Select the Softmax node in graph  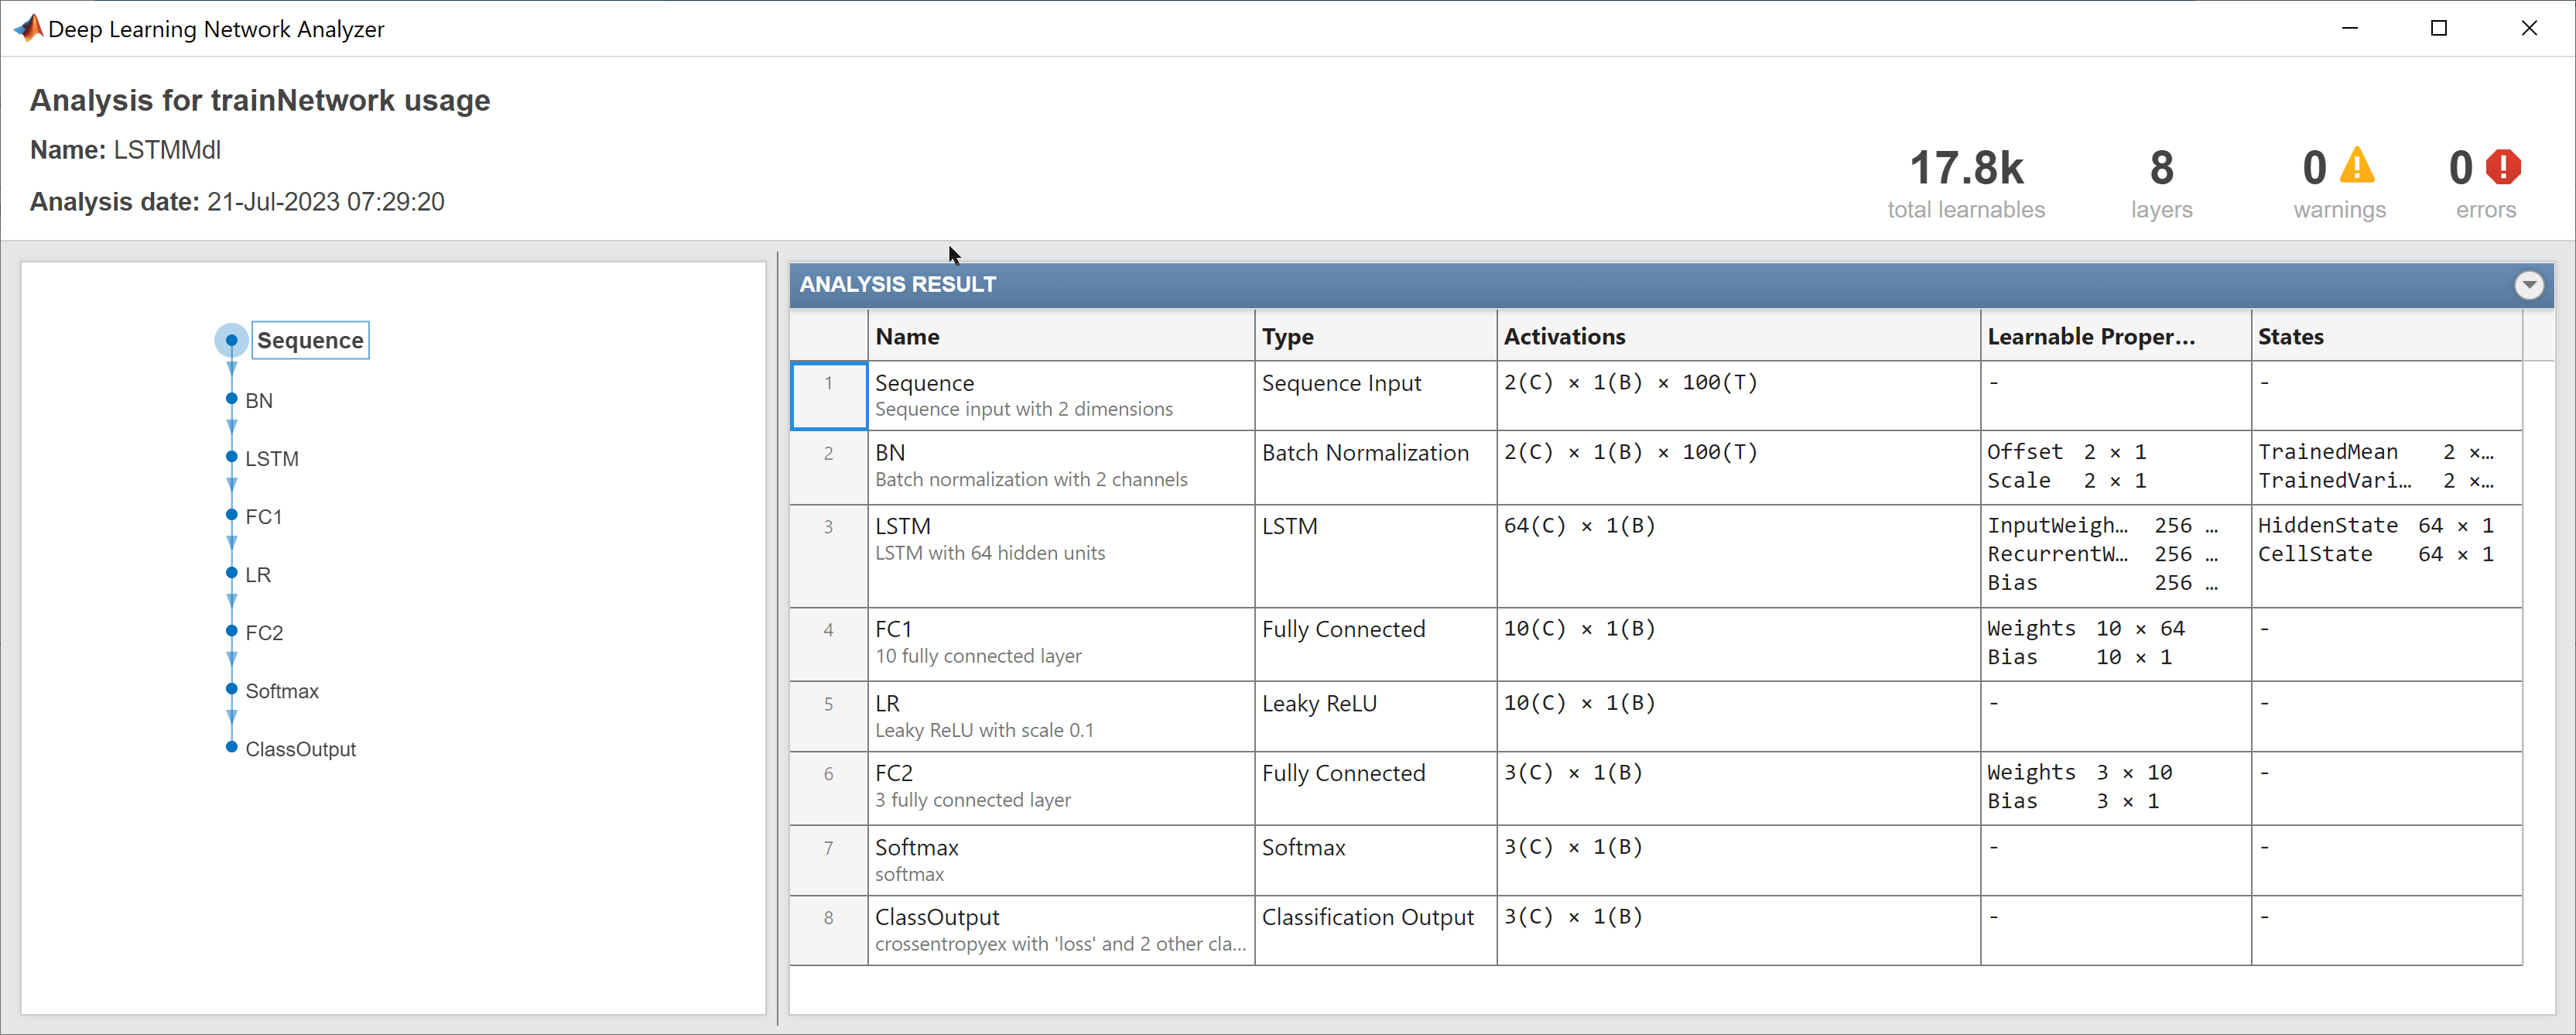pos(281,691)
